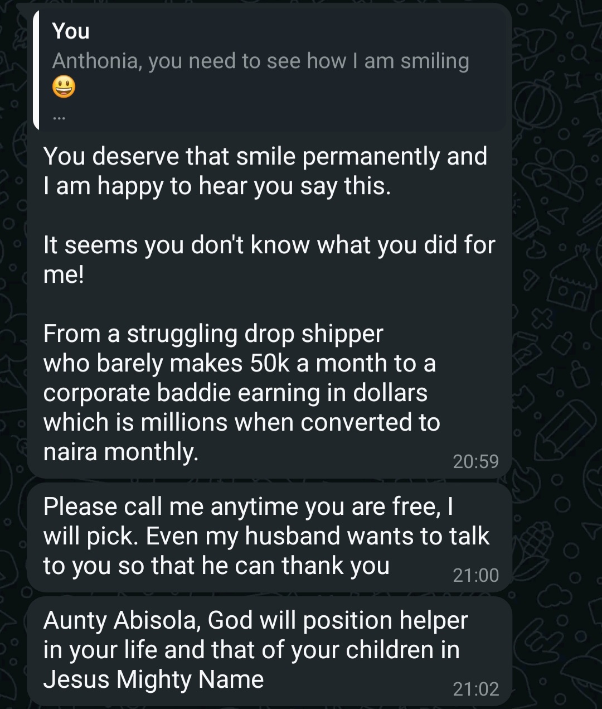Tap the 21:00 timestamp

(x=475, y=575)
